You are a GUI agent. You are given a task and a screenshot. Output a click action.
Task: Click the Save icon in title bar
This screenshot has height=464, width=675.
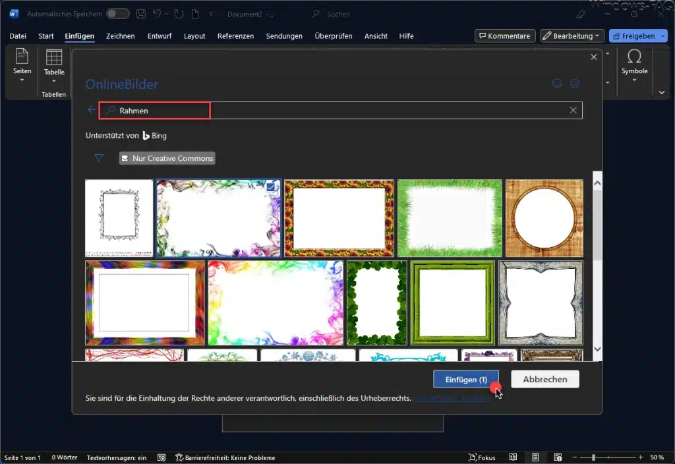coord(141,14)
